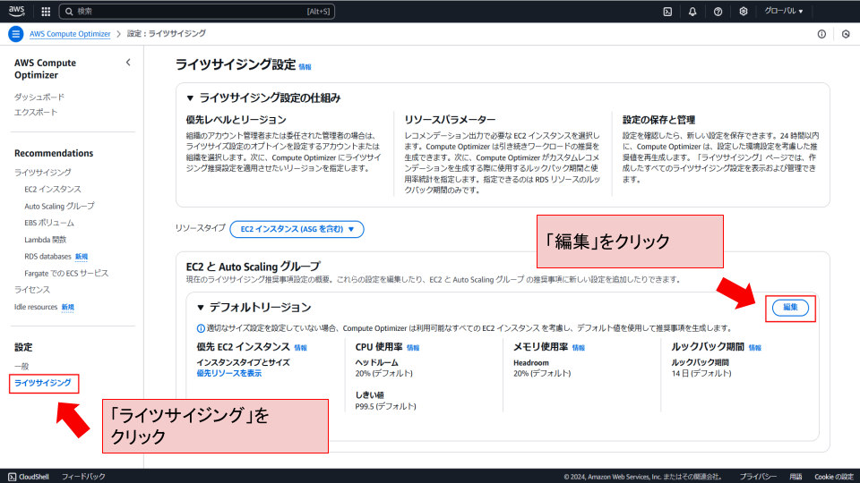The image size is (860, 483).
Task: Open the CloudShell icon in top bar
Action: tap(667, 12)
